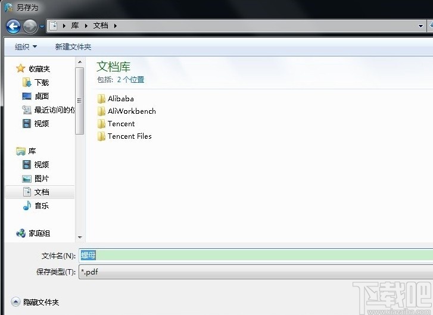
Task: Click sidebar scrollbar up arrow
Action: (x=80, y=62)
